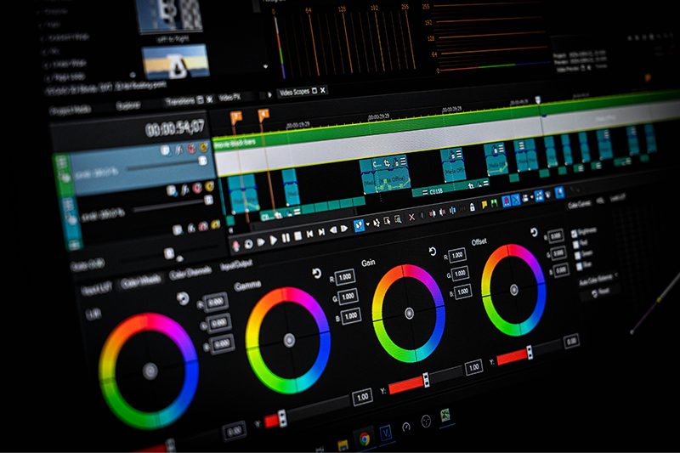This screenshot has width=680, height=453.
Task: Toggle Lock Envelopes to Events icon
Action: (x=539, y=196)
